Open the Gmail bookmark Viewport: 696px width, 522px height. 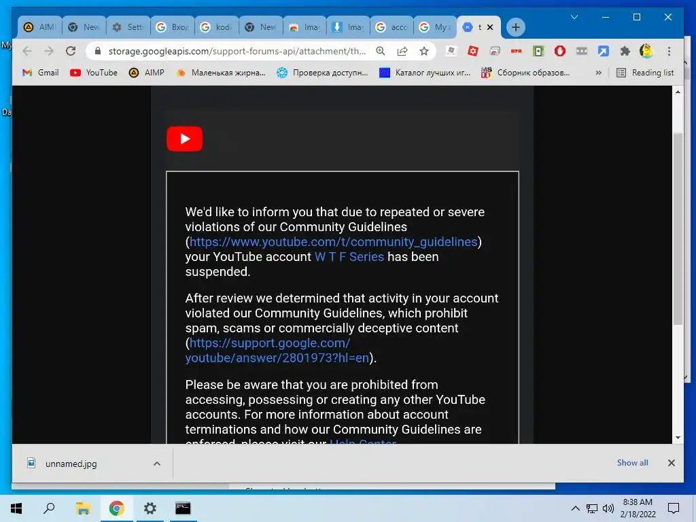tap(40, 72)
